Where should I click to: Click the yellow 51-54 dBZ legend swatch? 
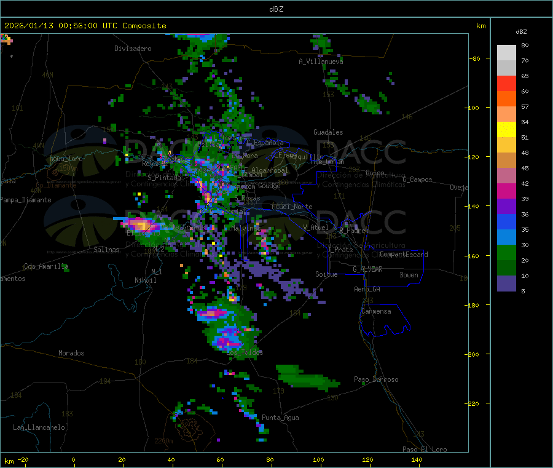click(x=506, y=130)
